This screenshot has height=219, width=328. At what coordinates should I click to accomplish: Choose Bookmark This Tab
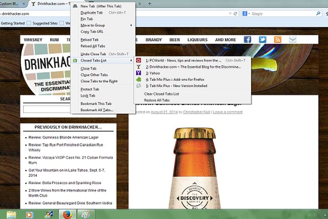click(x=103, y=103)
